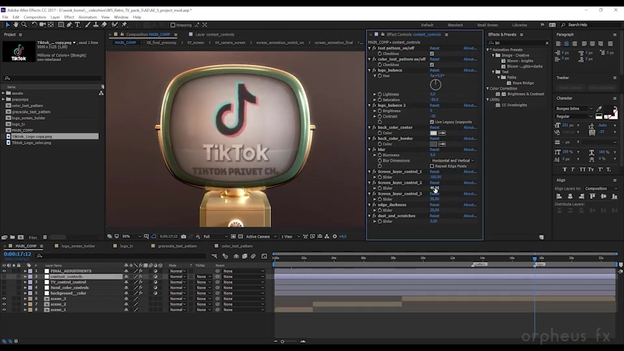624x351 pixels.
Task: Click the logo_balance Hue angle dial
Action: tap(435, 84)
